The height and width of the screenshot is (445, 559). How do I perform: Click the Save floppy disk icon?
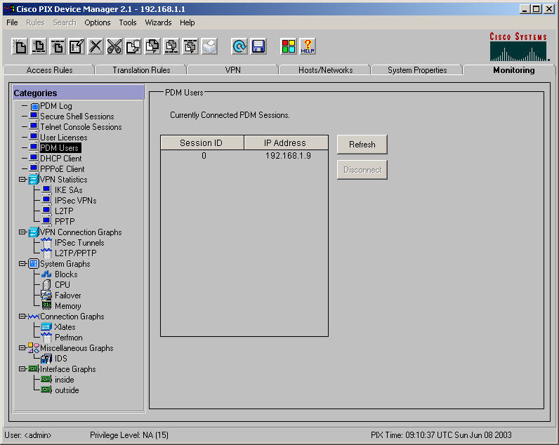[x=258, y=46]
